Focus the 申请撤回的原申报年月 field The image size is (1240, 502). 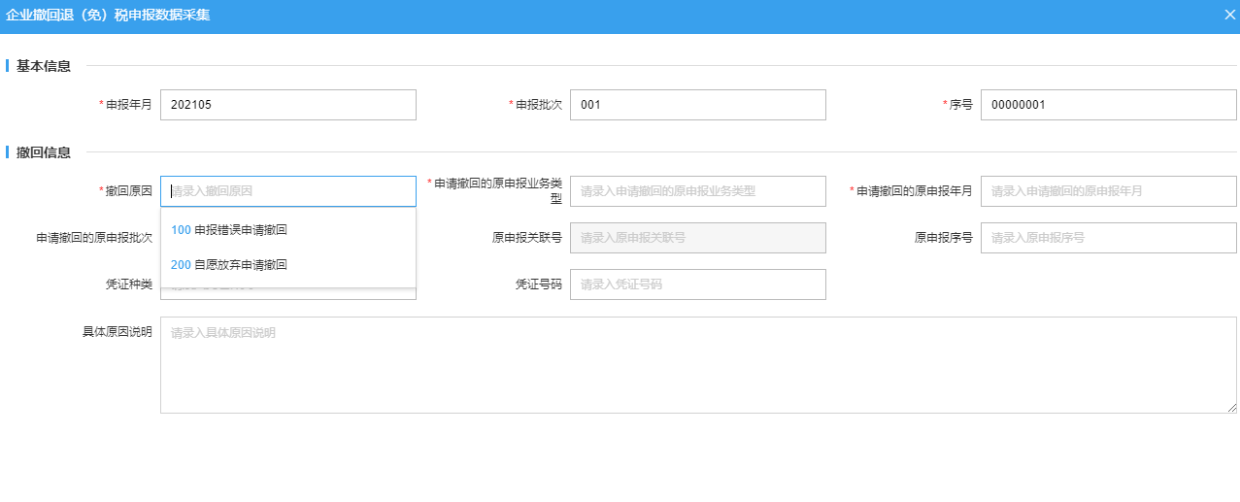point(1108,191)
